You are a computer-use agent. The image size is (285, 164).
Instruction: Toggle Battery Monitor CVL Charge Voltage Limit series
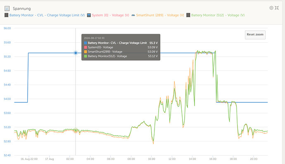tap(47, 15)
